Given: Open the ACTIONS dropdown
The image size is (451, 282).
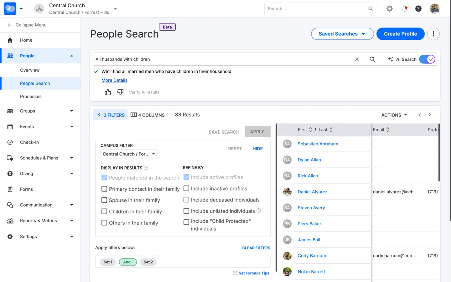Looking at the screenshot, I should pyautogui.click(x=394, y=115).
